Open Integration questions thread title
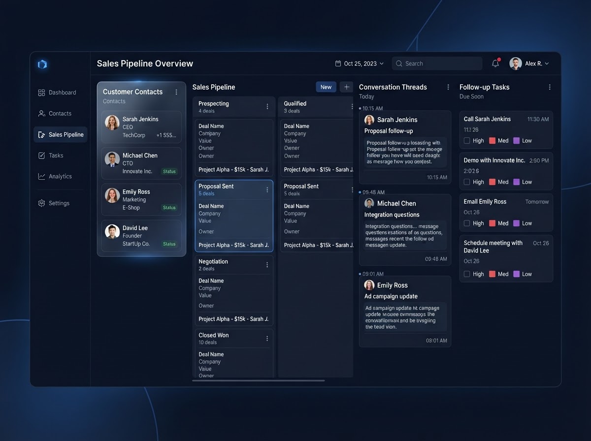Image resolution: width=591 pixels, height=441 pixels. coord(392,215)
